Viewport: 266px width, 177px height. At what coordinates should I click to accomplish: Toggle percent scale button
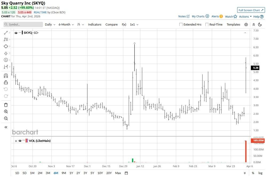(253, 173)
